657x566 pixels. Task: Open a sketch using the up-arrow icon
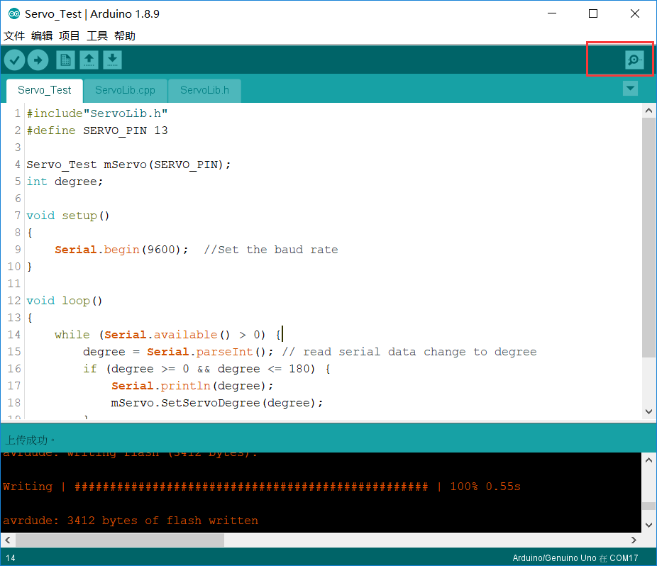[x=89, y=60]
